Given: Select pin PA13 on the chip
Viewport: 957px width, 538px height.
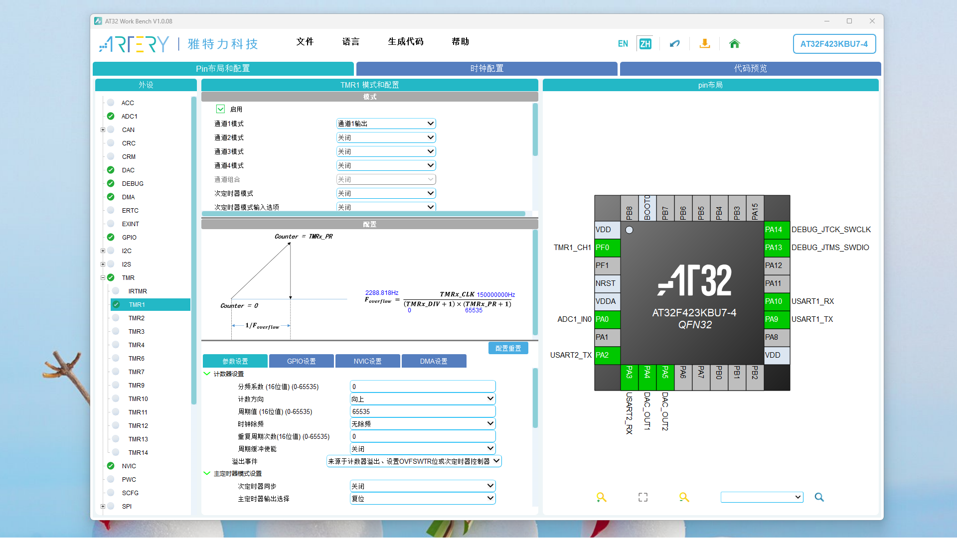Looking at the screenshot, I should click(x=777, y=248).
